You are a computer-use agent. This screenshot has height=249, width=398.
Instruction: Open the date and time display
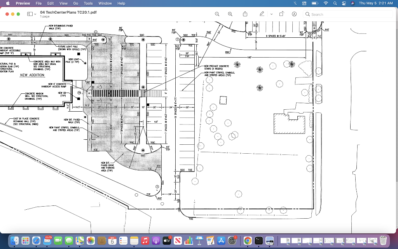[x=376, y=3]
